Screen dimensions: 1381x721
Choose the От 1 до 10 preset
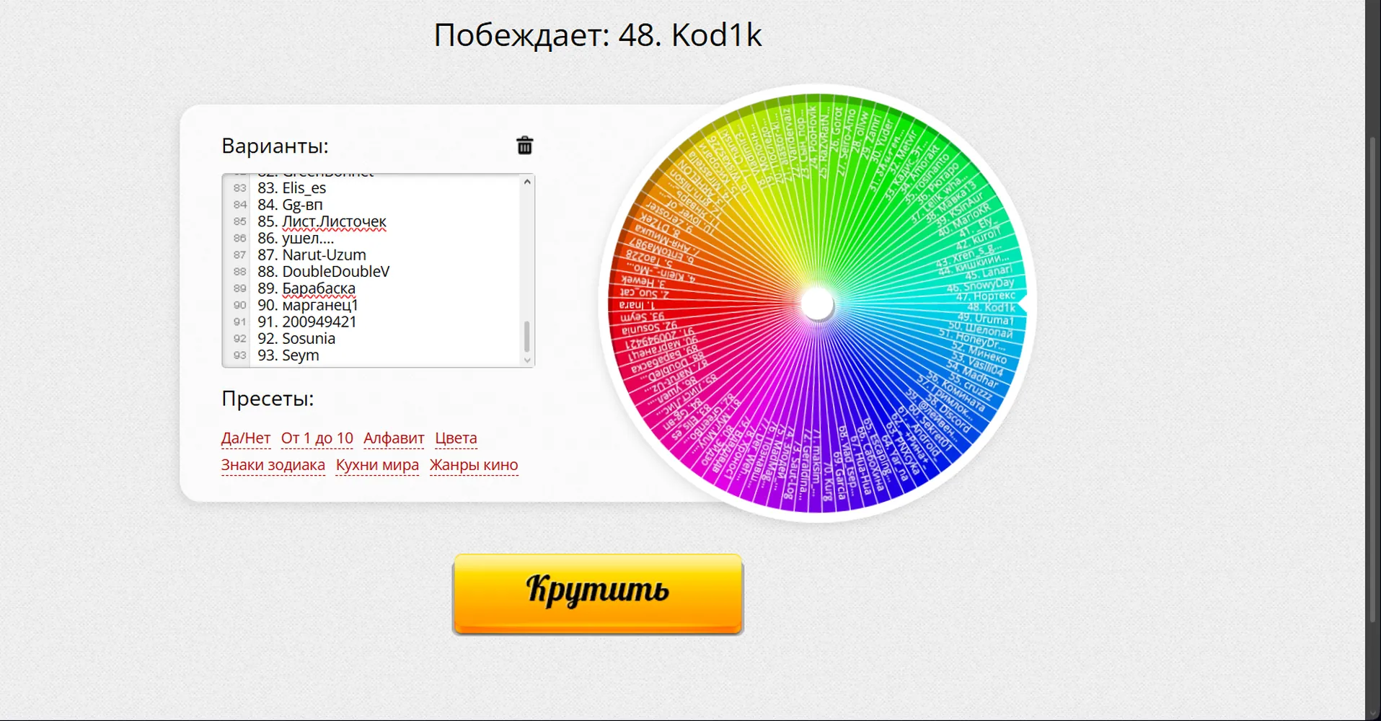[317, 438]
